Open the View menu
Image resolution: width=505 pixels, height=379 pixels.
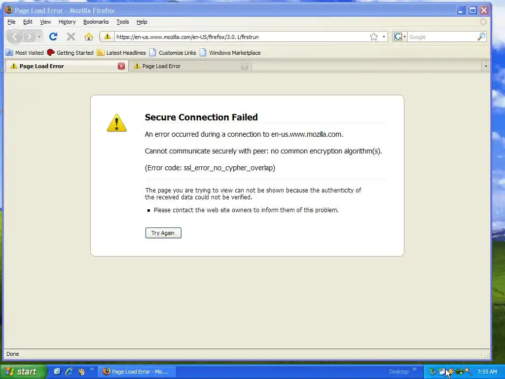coord(45,22)
